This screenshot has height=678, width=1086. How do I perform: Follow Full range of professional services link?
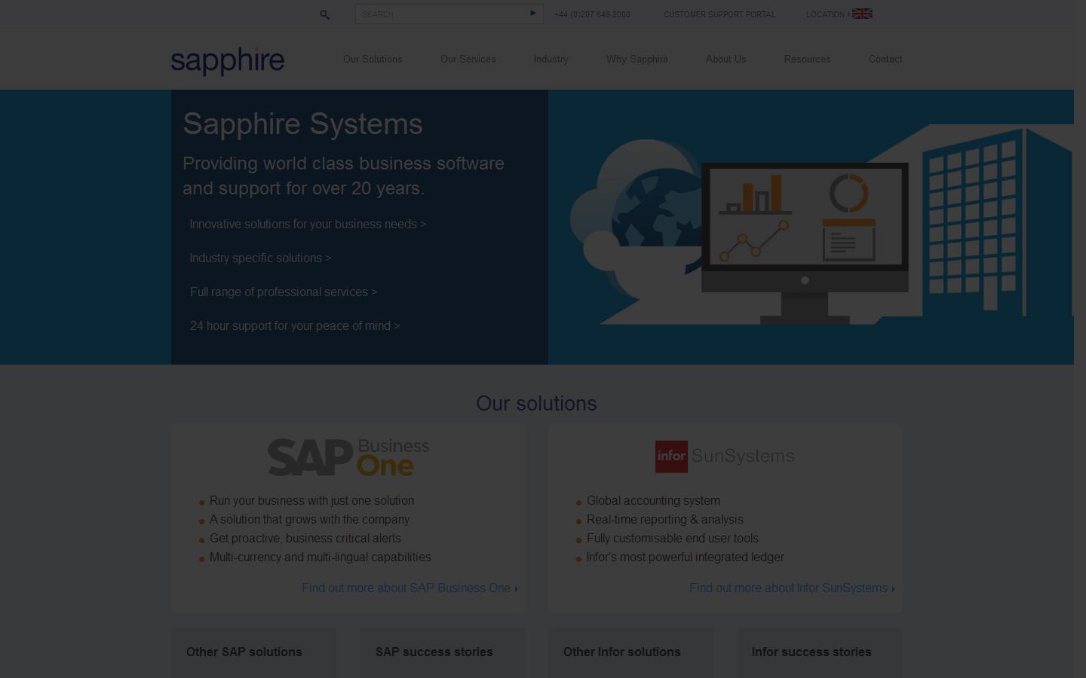tap(284, 292)
